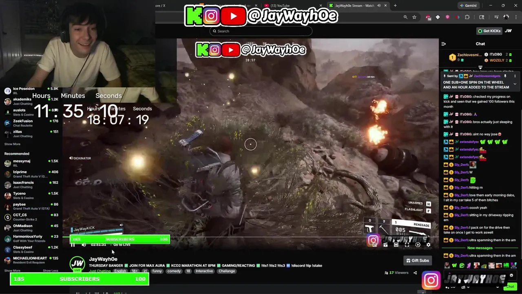Open OhMadison recommended channel
The height and width of the screenshot is (294, 522).
click(31, 228)
